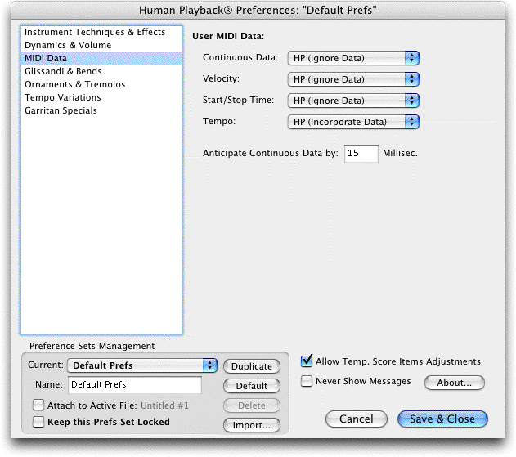Click the Duplicate button

[x=252, y=366]
